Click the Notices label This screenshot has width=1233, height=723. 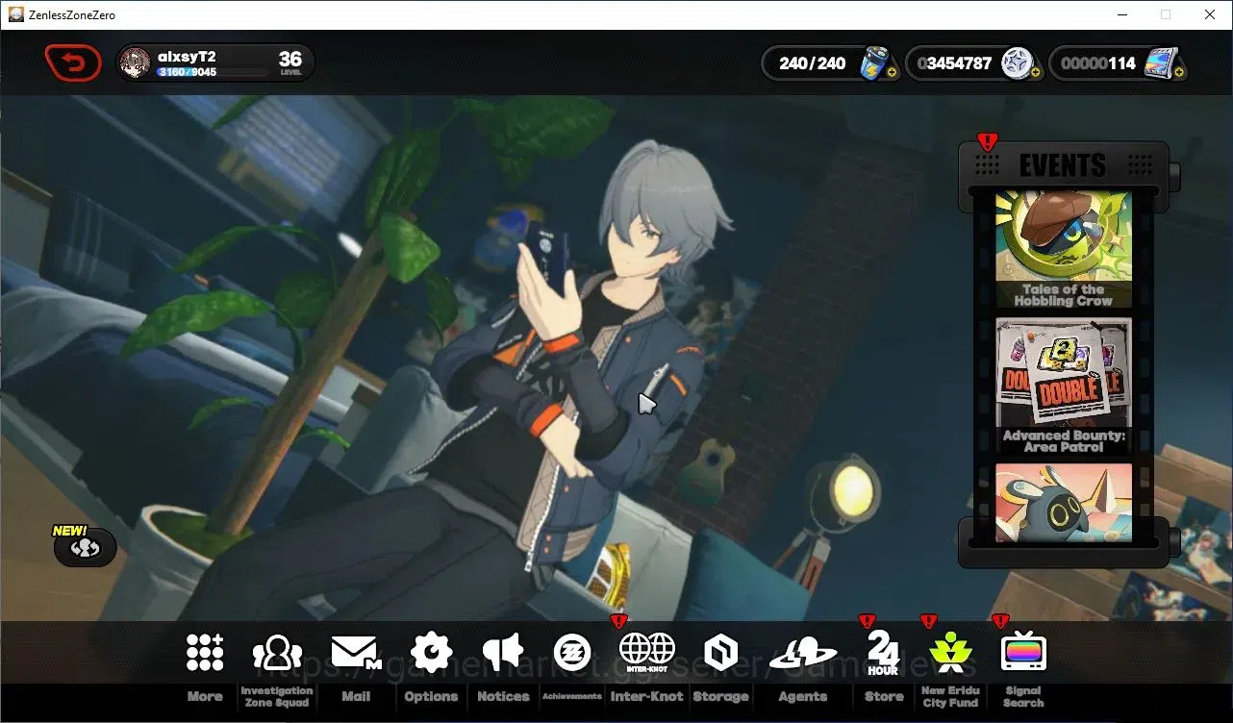[503, 696]
